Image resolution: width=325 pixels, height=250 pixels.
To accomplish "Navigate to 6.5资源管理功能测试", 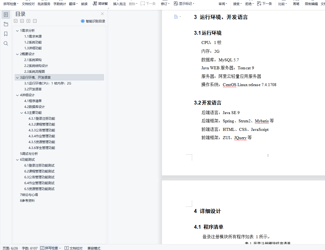I will pos(39,189).
